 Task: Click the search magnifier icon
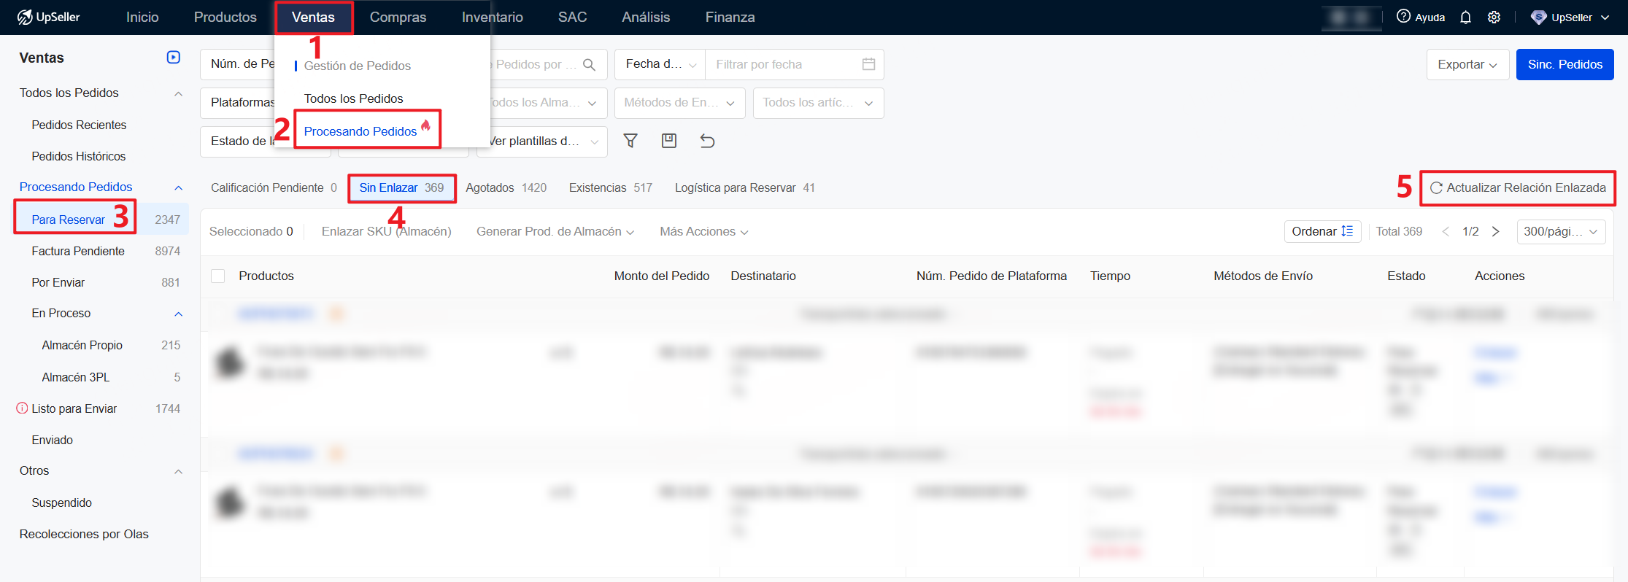[589, 65]
